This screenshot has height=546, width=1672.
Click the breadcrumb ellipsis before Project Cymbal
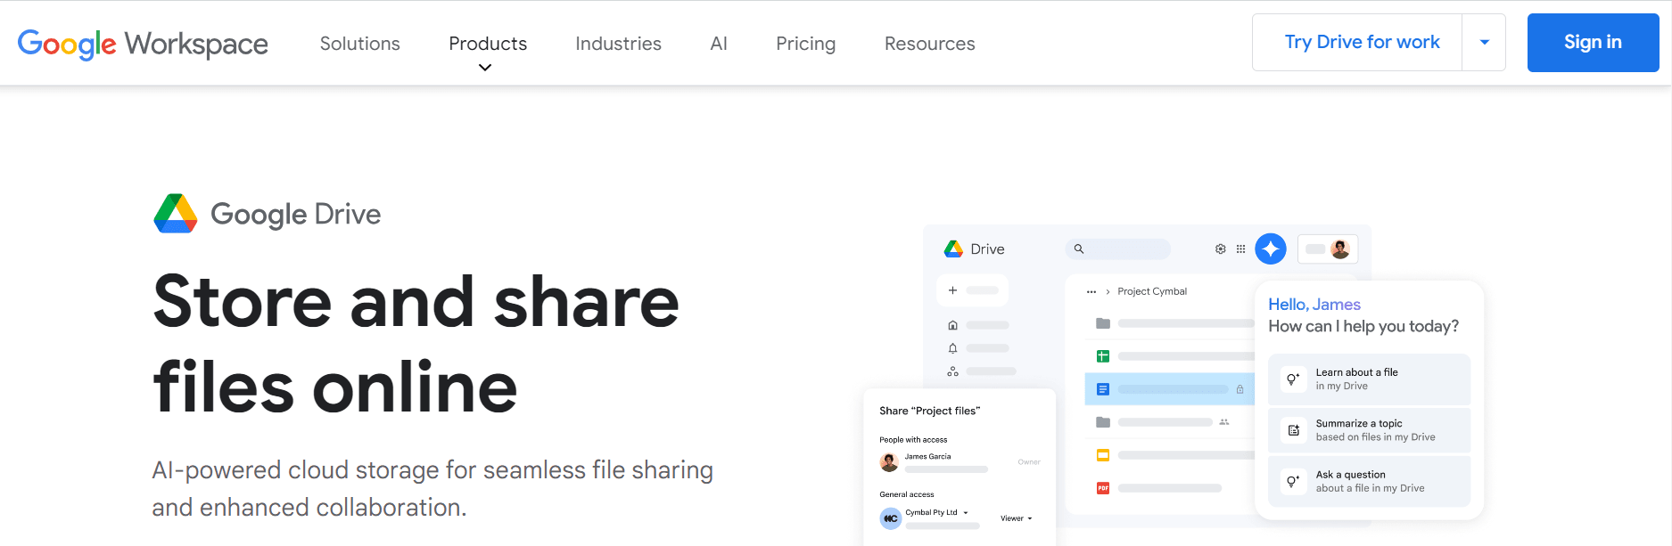coord(1091,291)
